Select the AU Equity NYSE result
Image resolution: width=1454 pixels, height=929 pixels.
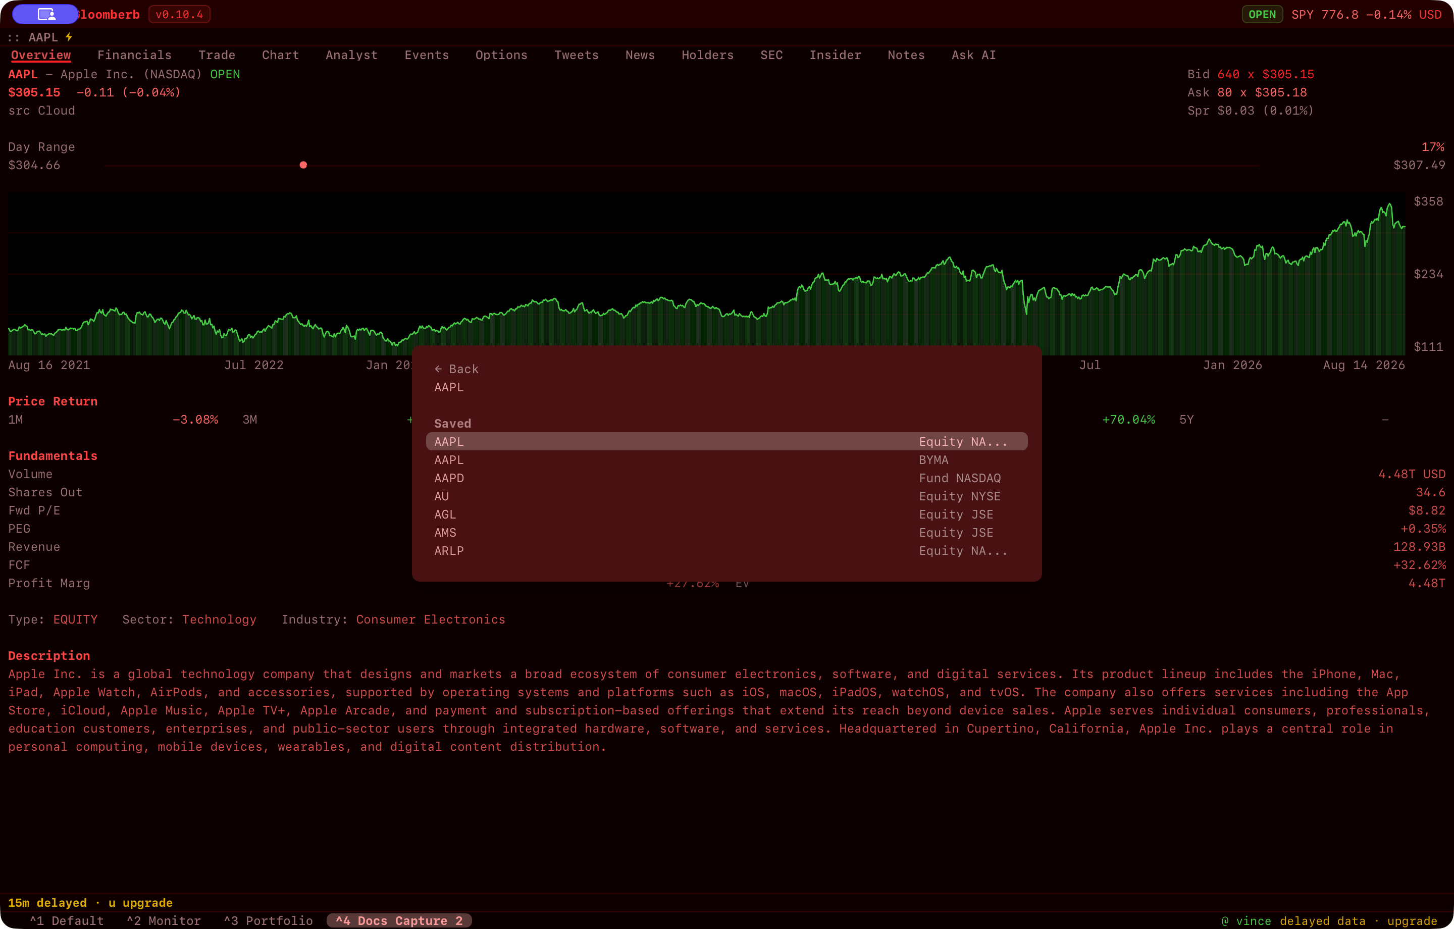pyautogui.click(x=726, y=496)
